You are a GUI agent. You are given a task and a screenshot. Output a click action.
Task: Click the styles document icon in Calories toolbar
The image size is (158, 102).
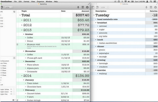[x=97, y=7]
